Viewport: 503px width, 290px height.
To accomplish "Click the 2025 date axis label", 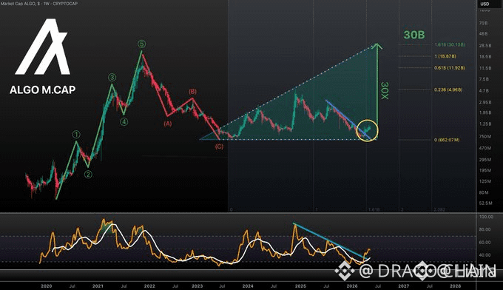I will point(300,286).
